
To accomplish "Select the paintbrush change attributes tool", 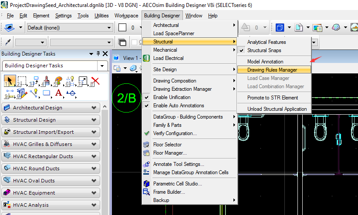I will click(x=46, y=81).
